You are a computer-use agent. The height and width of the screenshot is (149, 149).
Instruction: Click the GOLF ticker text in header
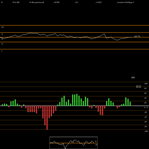[x=99, y=2]
